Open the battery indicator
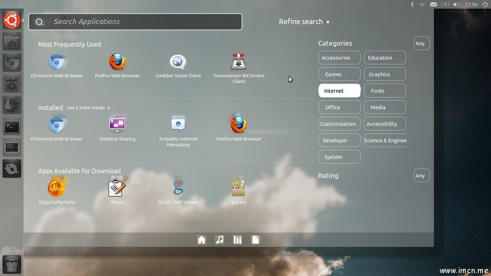Image resolution: width=491 pixels, height=276 pixels. [445, 4]
